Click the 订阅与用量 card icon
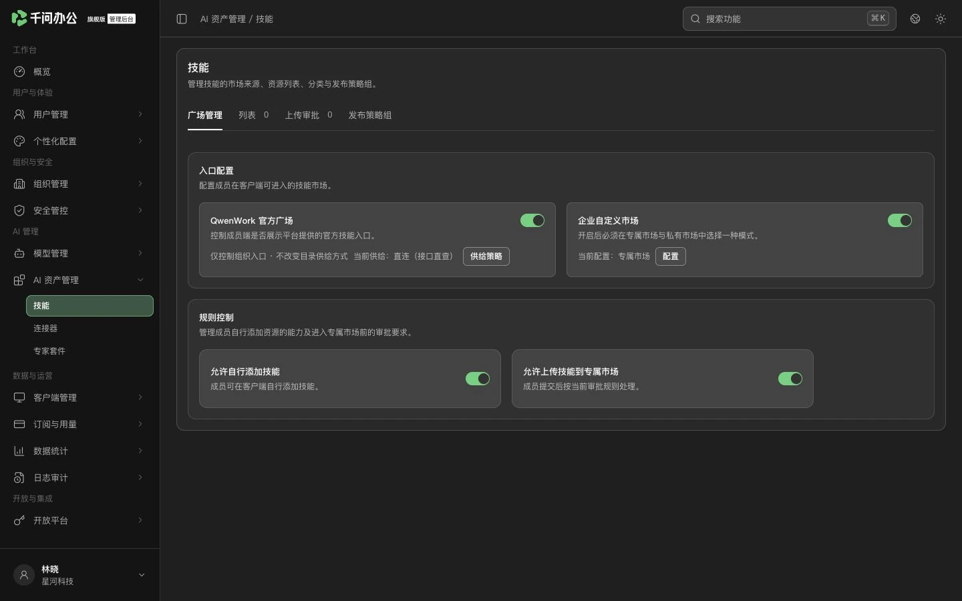This screenshot has height=601, width=962. point(19,424)
